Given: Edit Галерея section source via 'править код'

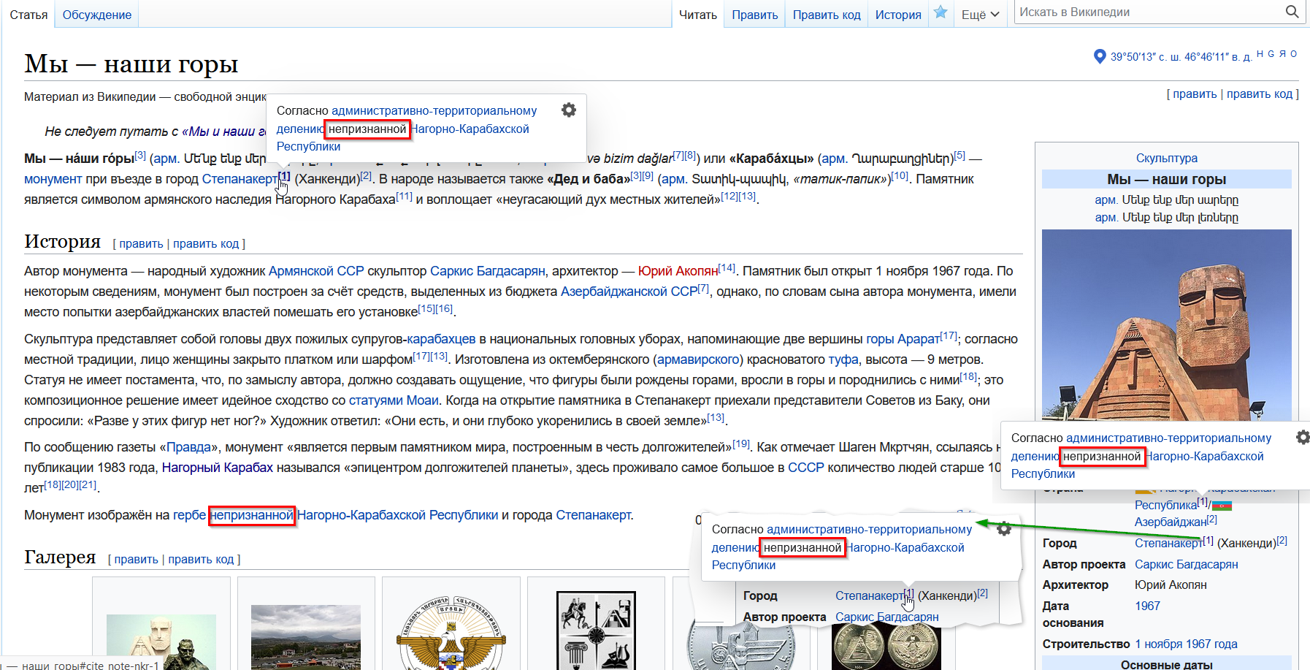Looking at the screenshot, I should point(201,560).
